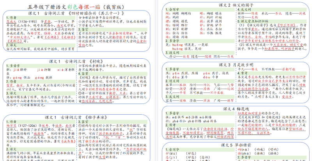Screen dimensions: 312x161
Task: Click '1.会写字' label in 祖父的园子 card
Action: [172, 10]
